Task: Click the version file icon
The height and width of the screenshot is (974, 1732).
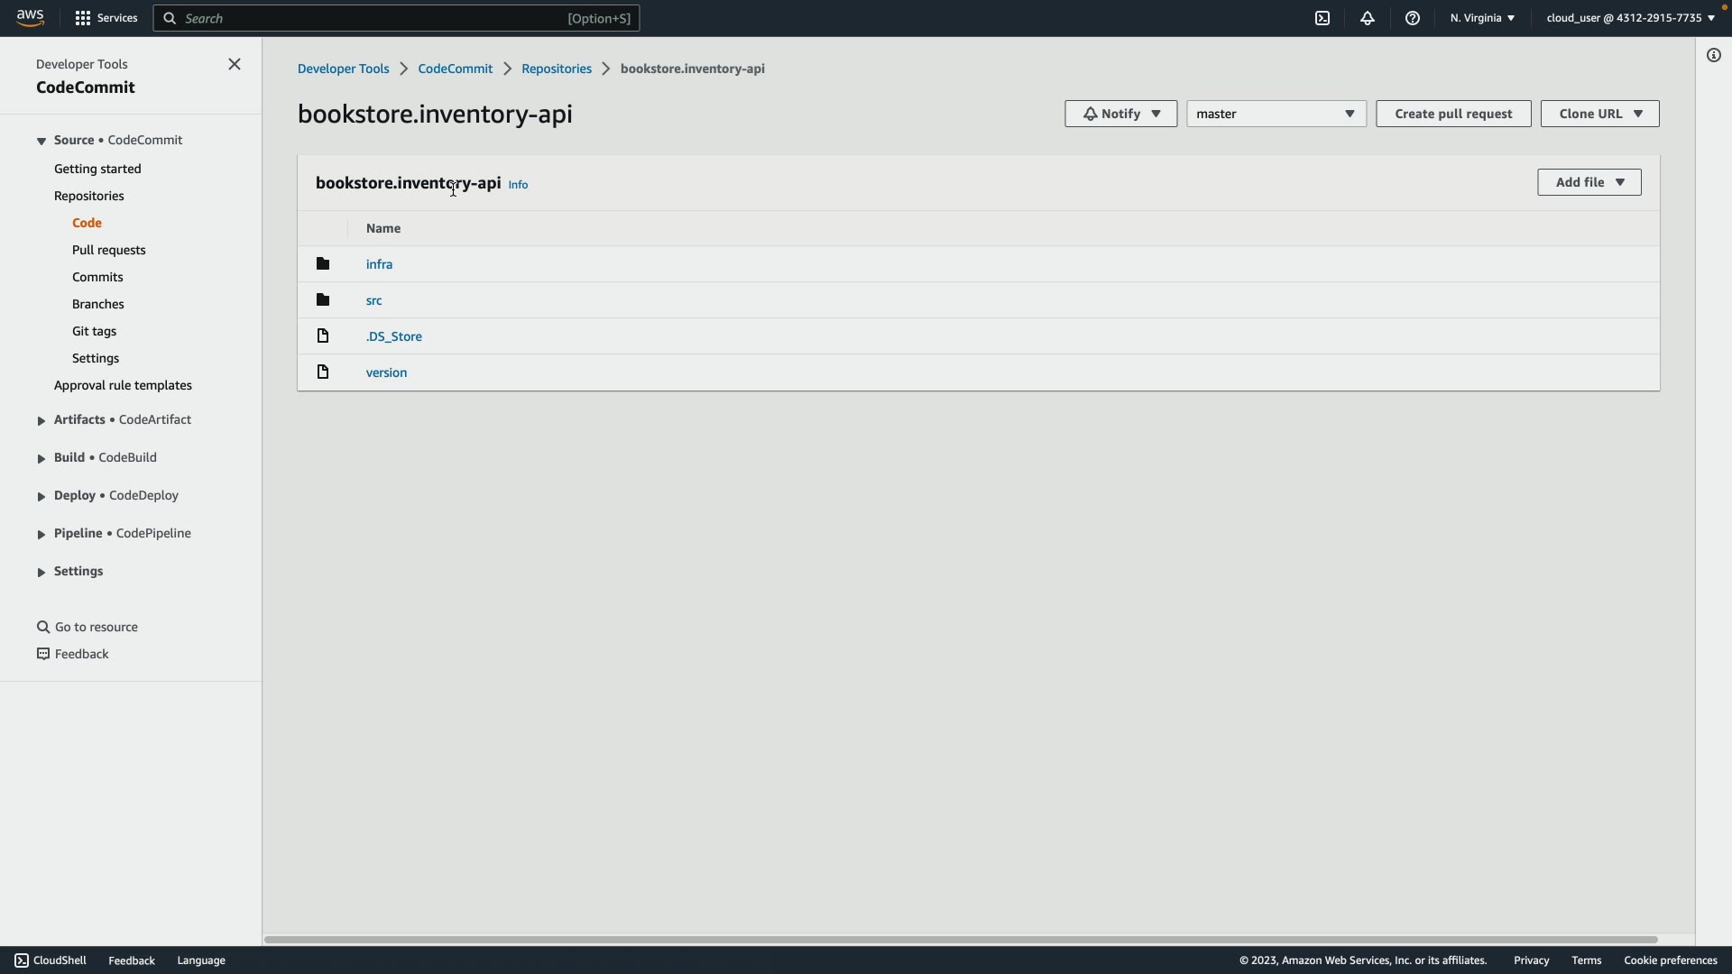Action: coord(323,372)
